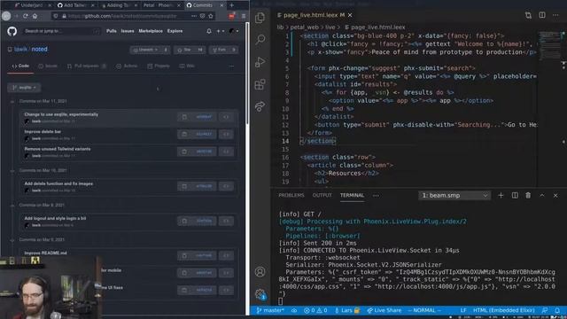The width and height of the screenshot is (567, 319).
Task: Open the repo Code tab on GitHub
Action: point(20,66)
